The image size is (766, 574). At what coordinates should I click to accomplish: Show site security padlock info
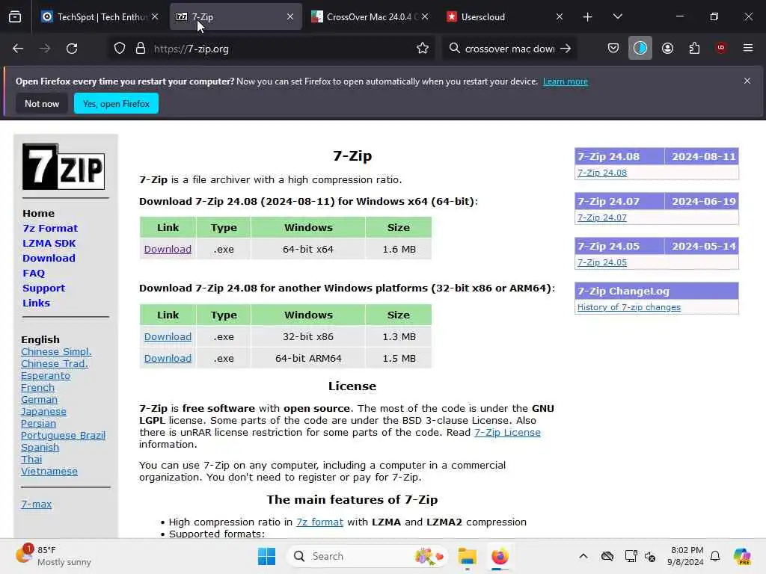pos(141,49)
